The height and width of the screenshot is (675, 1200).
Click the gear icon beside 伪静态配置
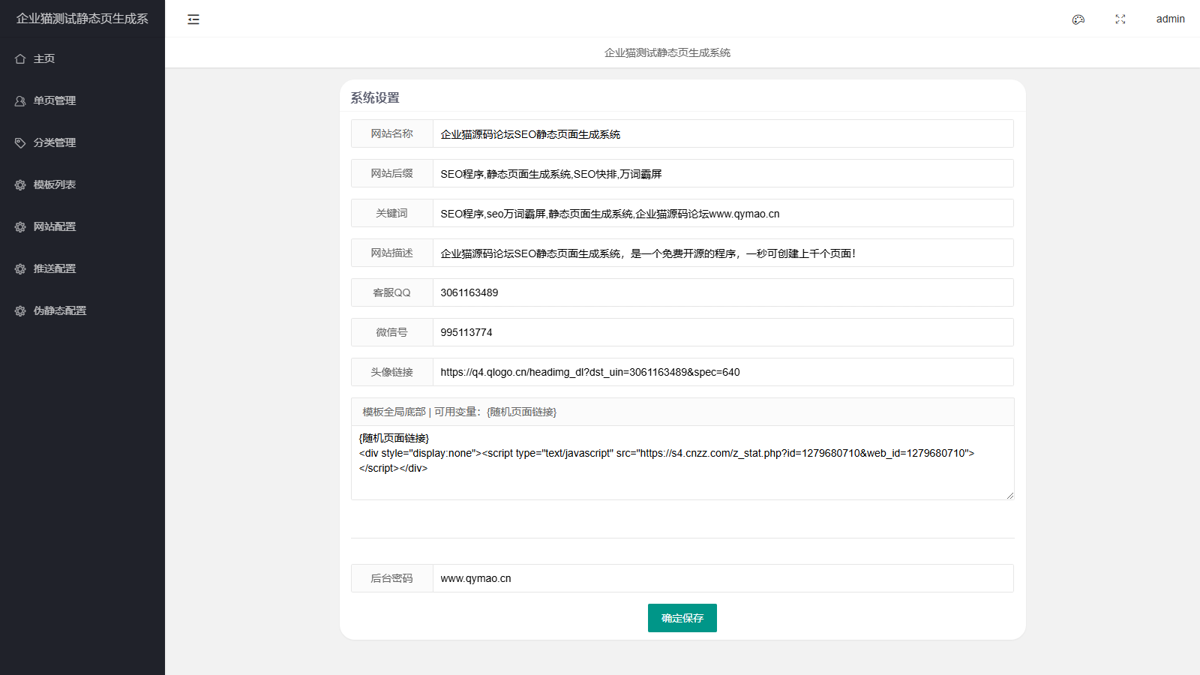20,310
